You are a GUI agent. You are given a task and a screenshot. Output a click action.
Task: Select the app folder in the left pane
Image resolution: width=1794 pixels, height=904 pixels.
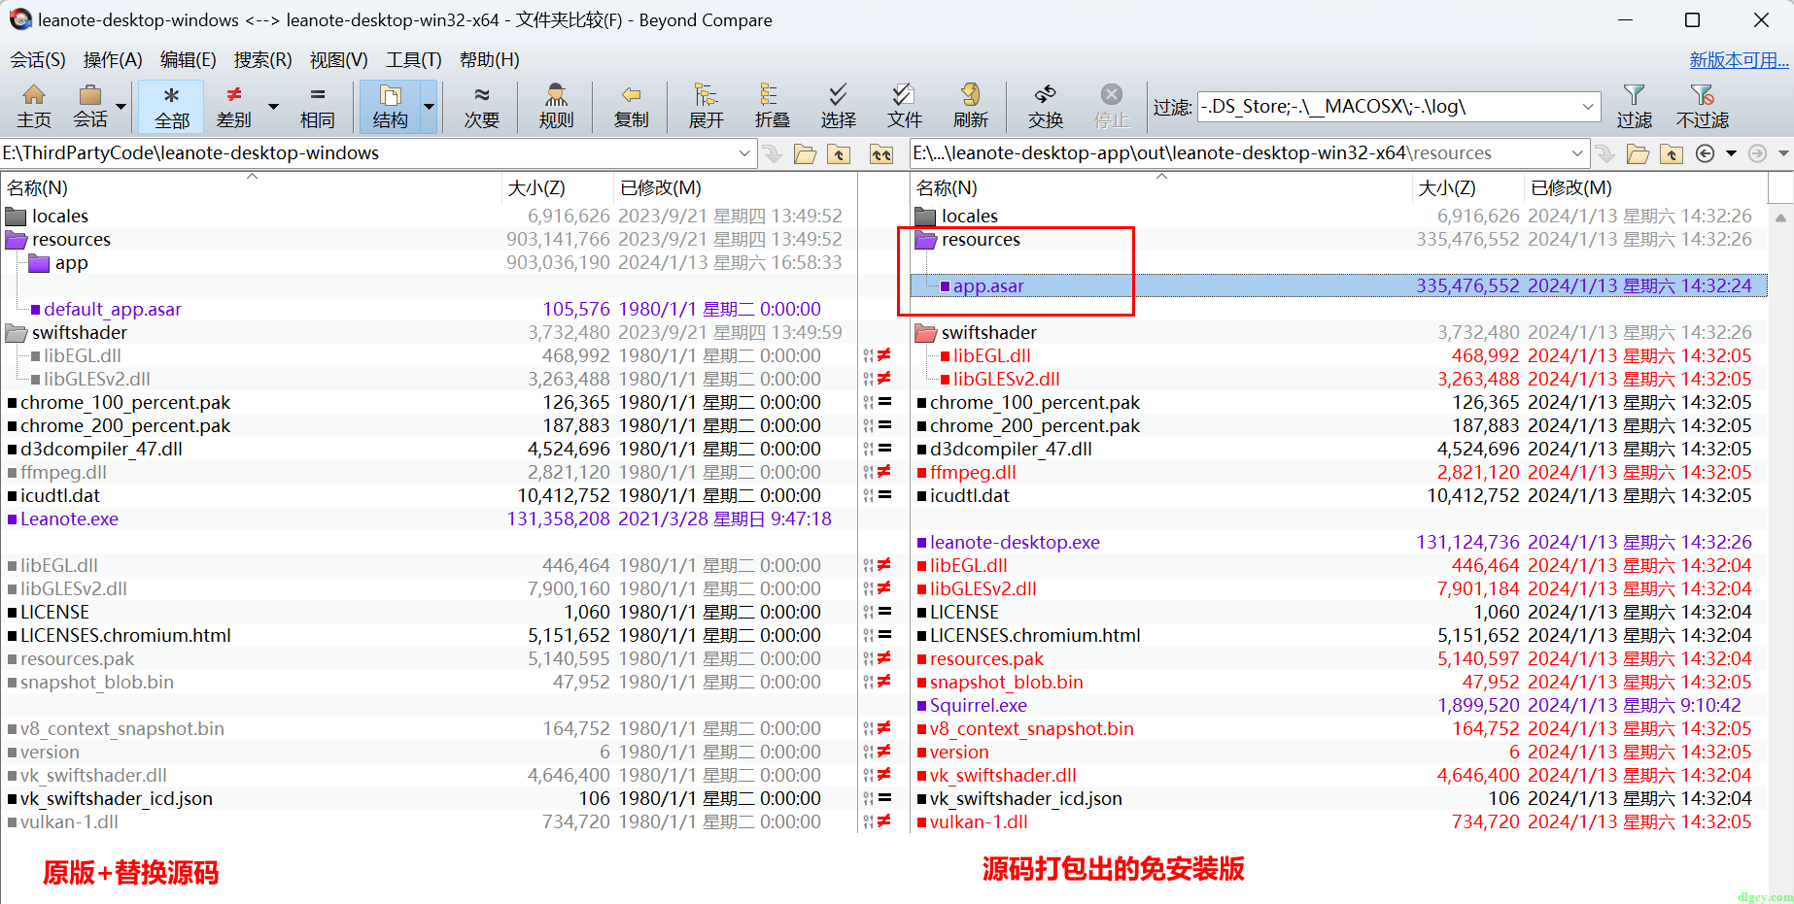(x=71, y=263)
